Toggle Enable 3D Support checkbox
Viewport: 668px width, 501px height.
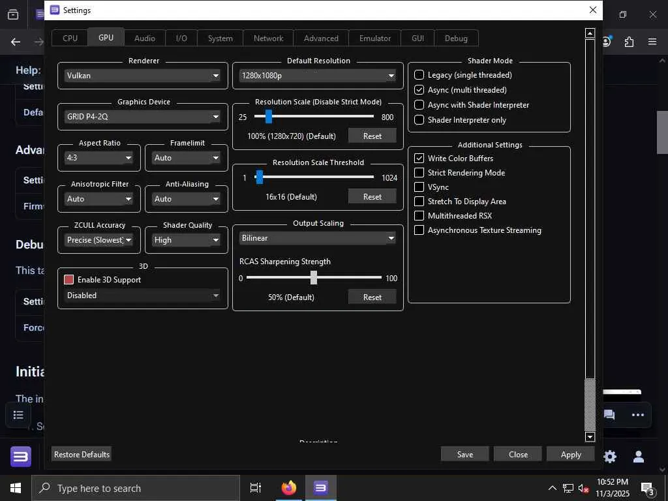tap(68, 279)
